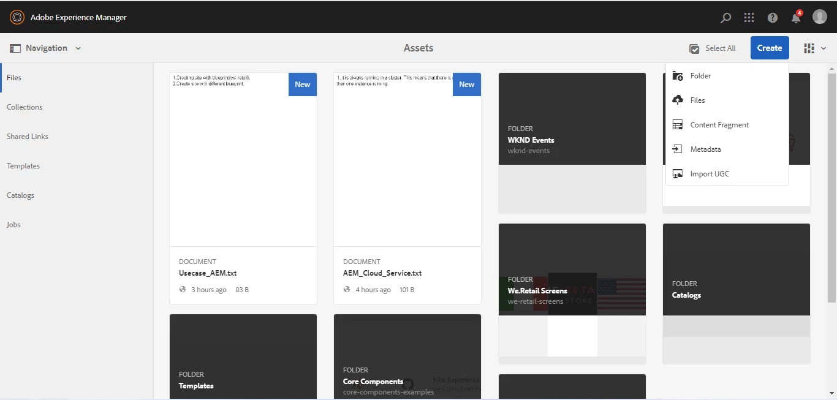Click the folder-plus icon in Create menu
Screen dimensions: 837x400
(678, 76)
